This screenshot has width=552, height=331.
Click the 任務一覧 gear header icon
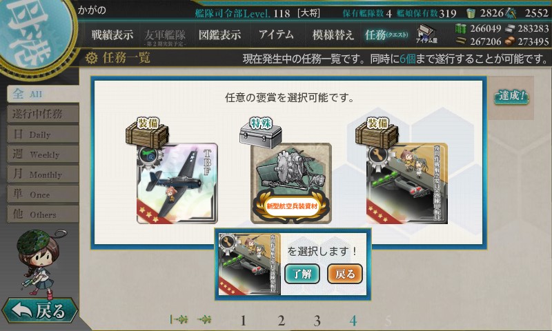pyautogui.click(x=91, y=58)
